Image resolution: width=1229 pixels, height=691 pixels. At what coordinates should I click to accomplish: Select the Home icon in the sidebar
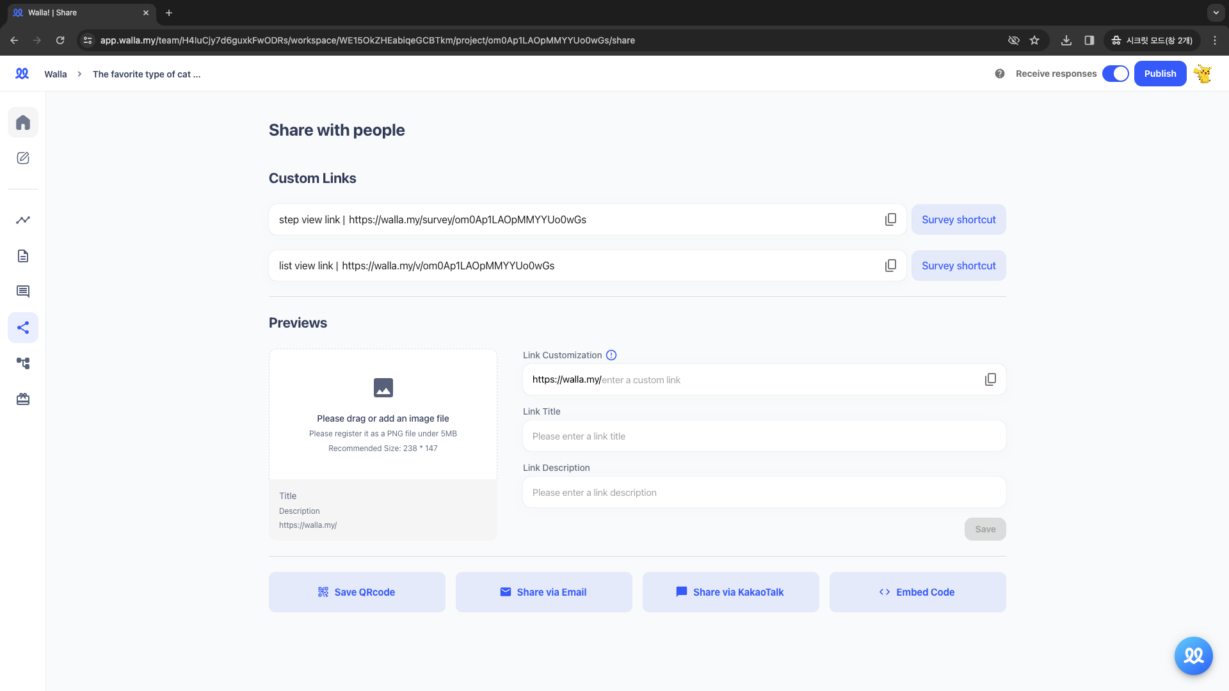pyautogui.click(x=23, y=122)
